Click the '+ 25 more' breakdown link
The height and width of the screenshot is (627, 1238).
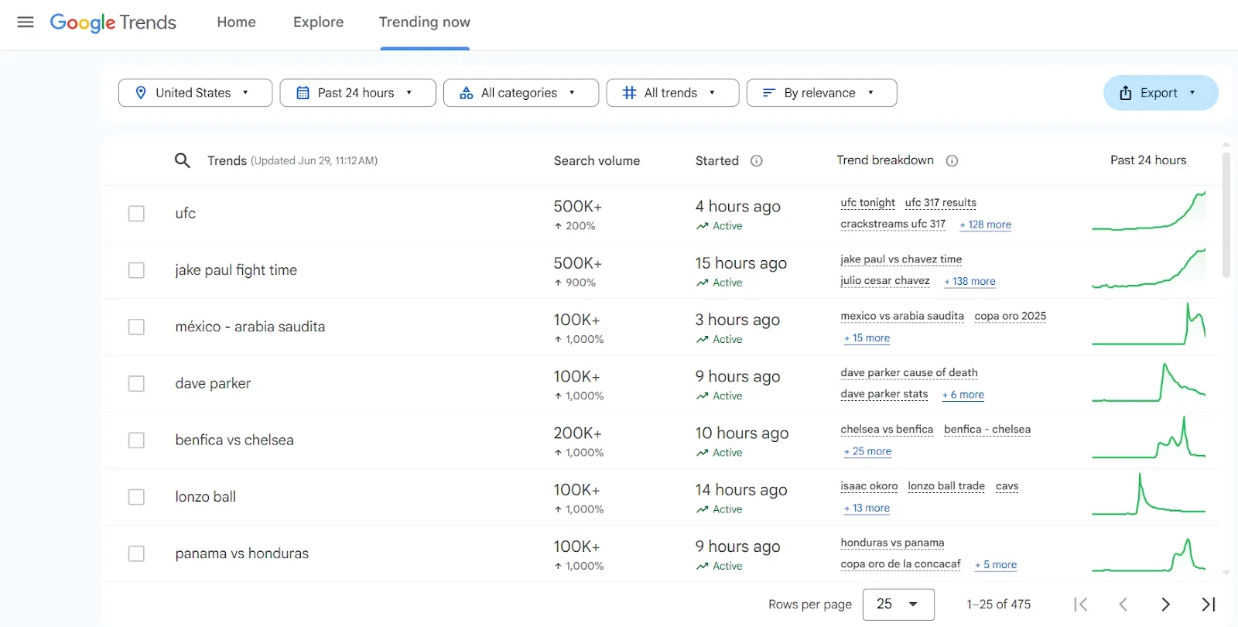[867, 451]
